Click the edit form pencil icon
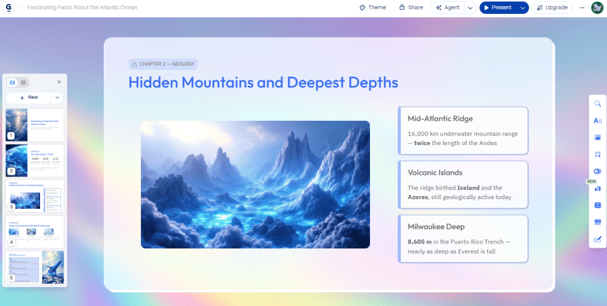This screenshot has height=306, width=607. [598, 239]
